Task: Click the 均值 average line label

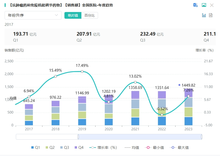Action: pyautogui.click(x=13, y=98)
